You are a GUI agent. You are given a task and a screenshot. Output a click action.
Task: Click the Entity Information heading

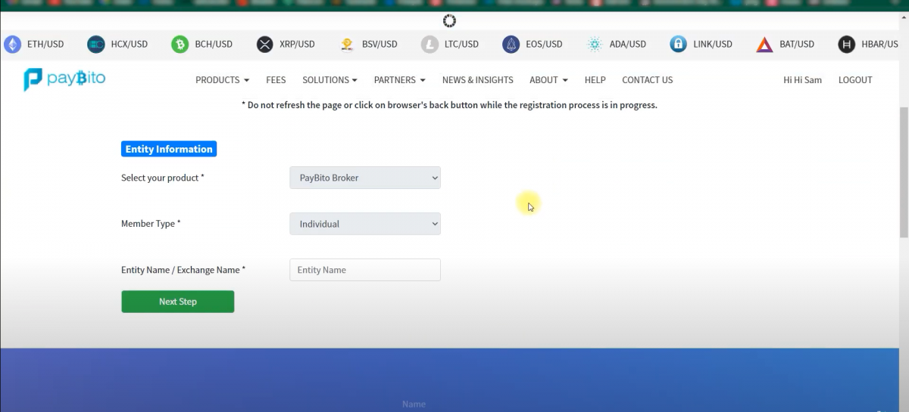[169, 149]
